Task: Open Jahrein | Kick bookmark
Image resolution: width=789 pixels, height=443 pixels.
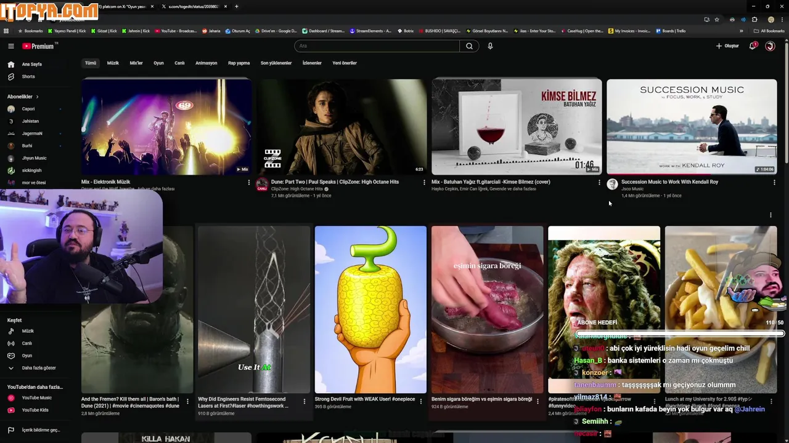Action: (x=135, y=31)
